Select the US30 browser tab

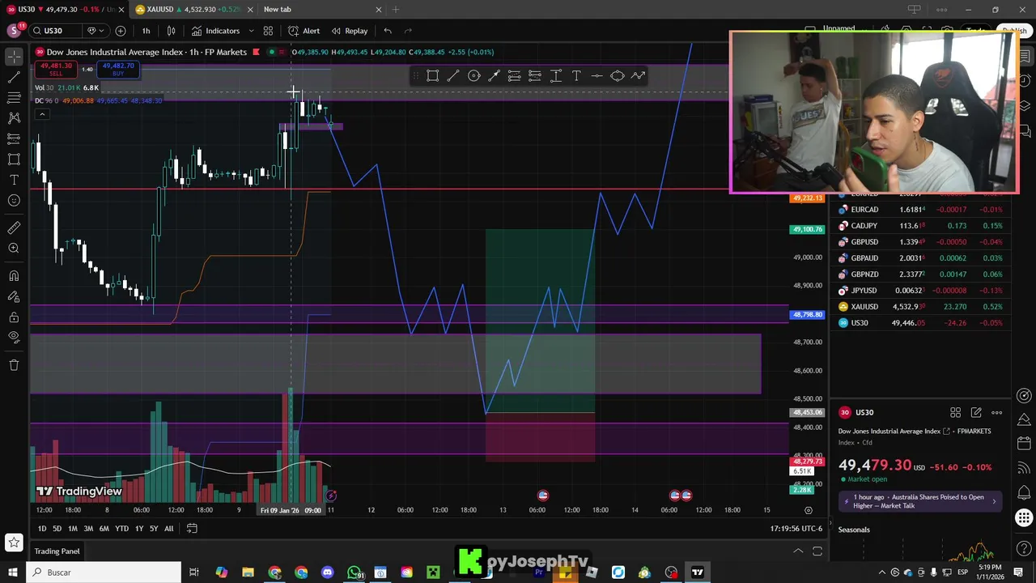tap(65, 10)
